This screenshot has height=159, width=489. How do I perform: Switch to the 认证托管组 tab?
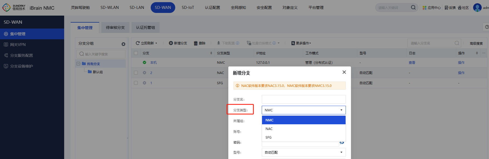pyautogui.click(x=146, y=27)
